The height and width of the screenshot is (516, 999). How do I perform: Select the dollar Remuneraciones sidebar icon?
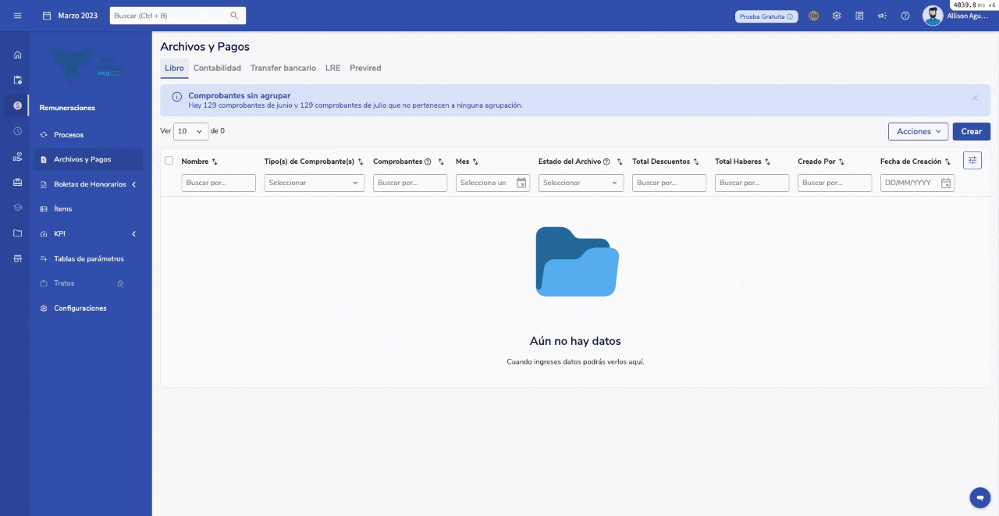coord(17,105)
